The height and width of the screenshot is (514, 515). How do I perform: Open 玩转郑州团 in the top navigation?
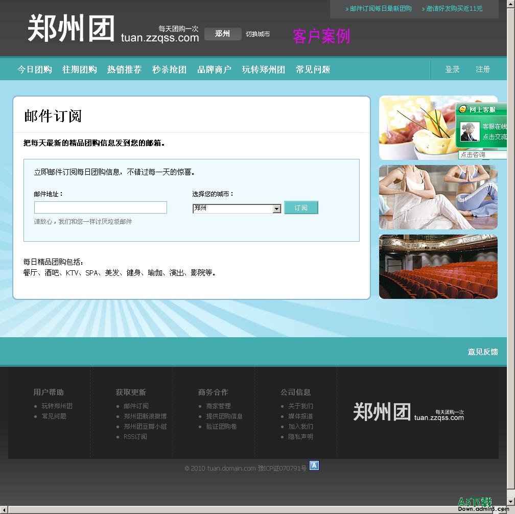click(x=264, y=69)
